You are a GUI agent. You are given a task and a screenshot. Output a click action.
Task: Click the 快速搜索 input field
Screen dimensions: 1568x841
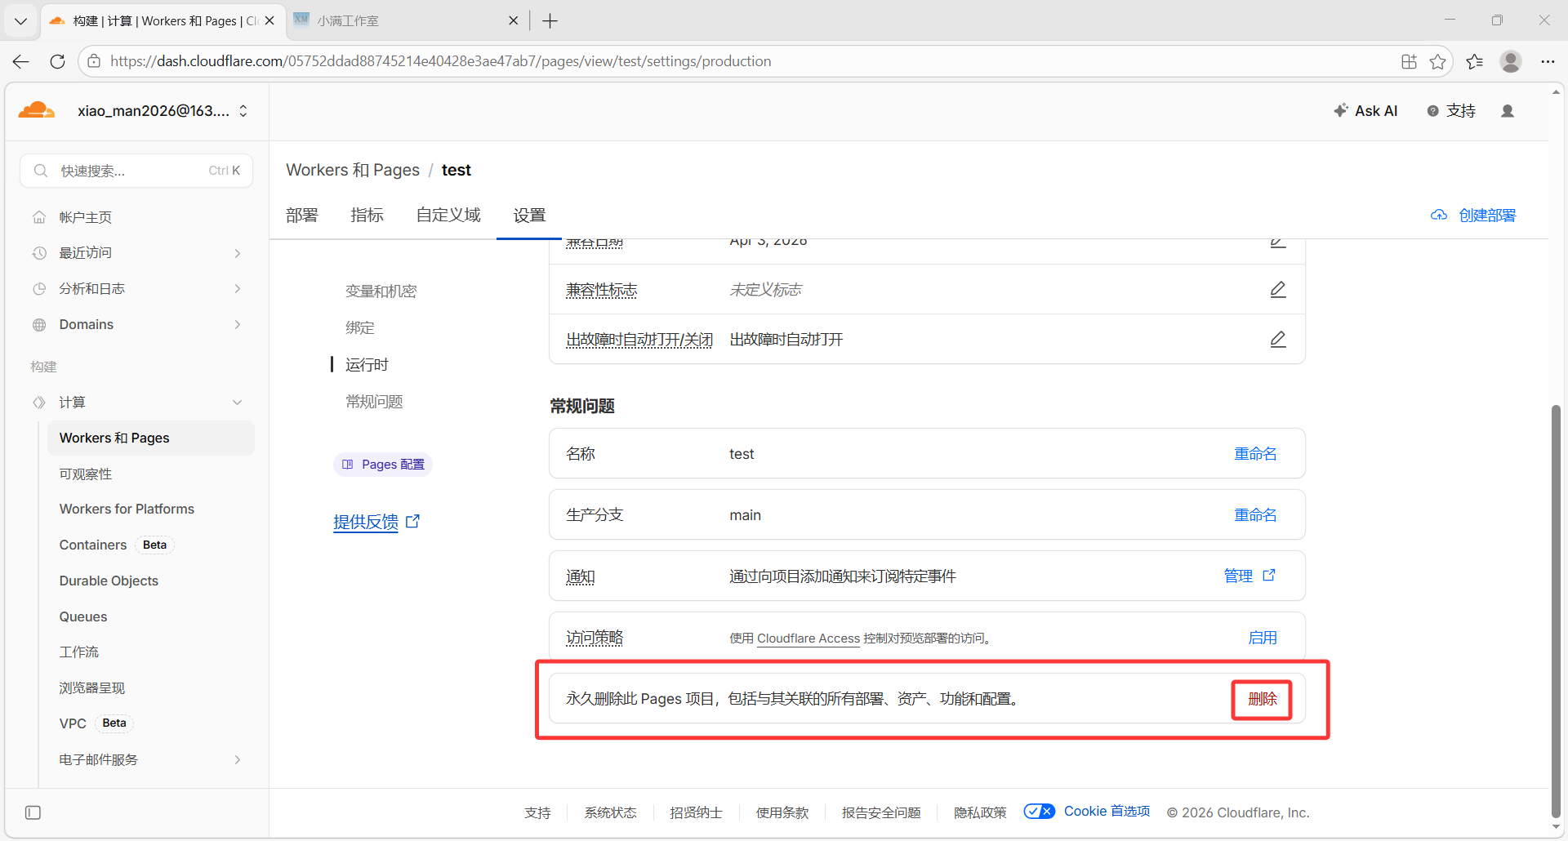(x=136, y=171)
